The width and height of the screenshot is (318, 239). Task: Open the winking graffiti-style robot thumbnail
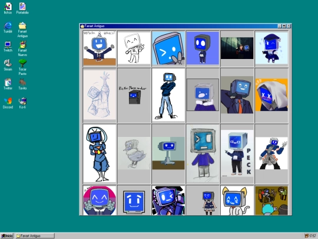(168, 200)
